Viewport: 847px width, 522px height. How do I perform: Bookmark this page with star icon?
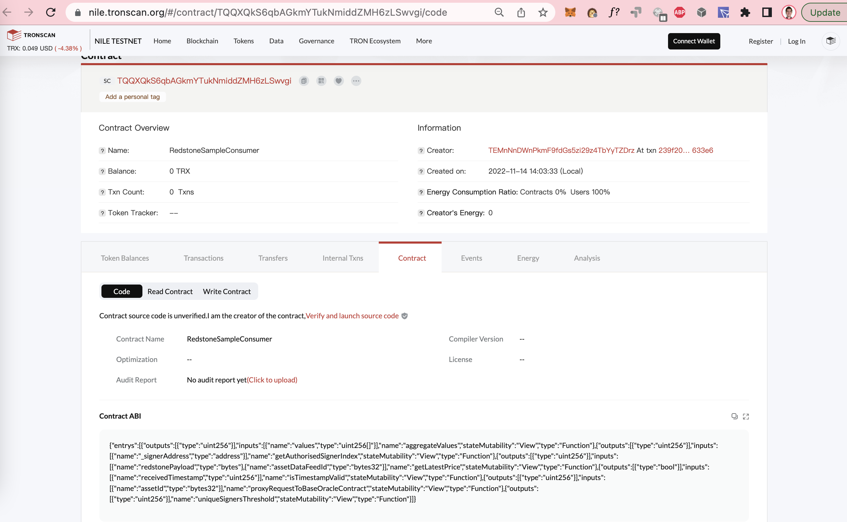coord(543,13)
